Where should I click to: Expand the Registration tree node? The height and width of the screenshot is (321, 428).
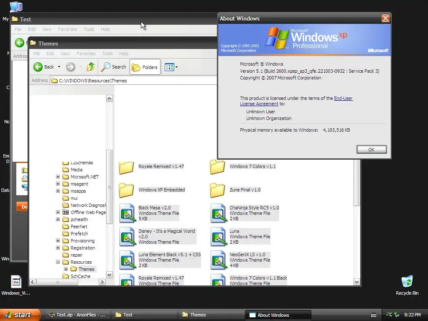pos(58,247)
